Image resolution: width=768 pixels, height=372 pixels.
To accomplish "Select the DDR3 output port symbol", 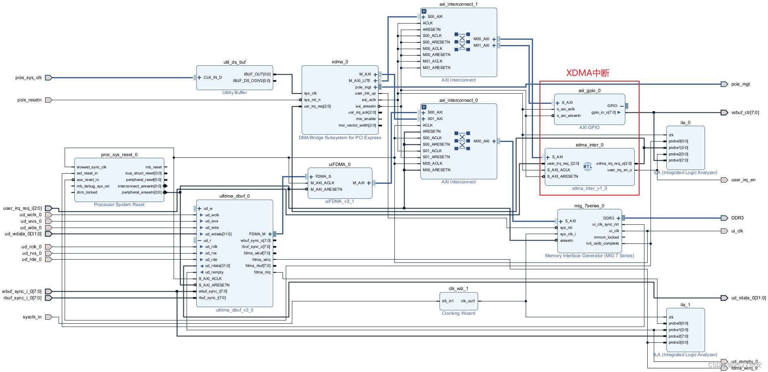I will pyautogui.click(x=724, y=218).
